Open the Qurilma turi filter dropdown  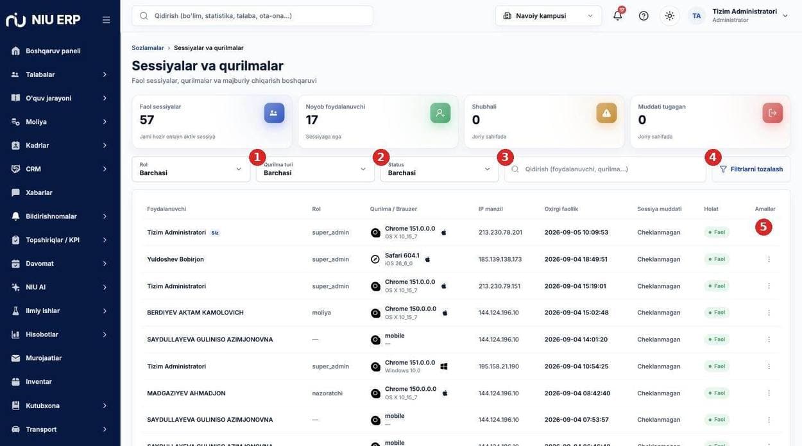point(315,169)
